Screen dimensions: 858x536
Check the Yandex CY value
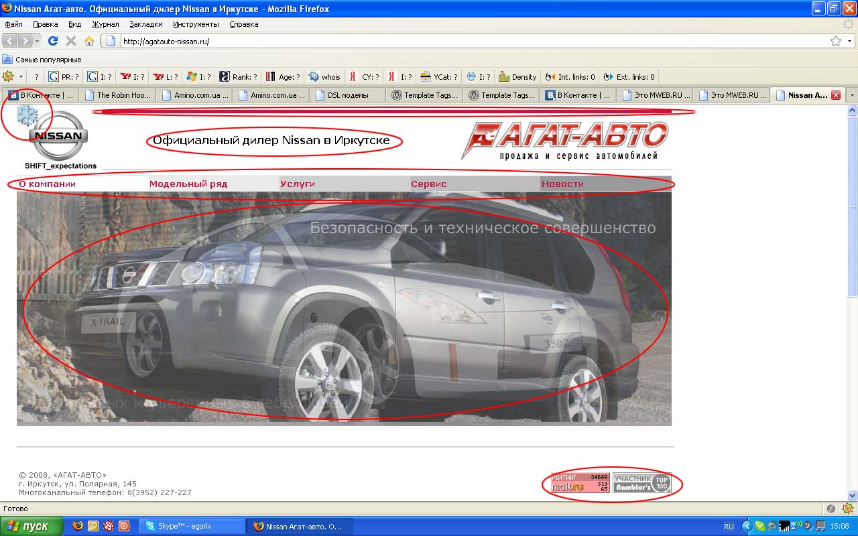click(x=365, y=76)
